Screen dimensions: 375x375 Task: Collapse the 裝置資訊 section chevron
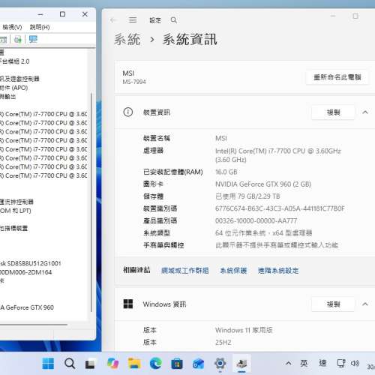[365, 112]
